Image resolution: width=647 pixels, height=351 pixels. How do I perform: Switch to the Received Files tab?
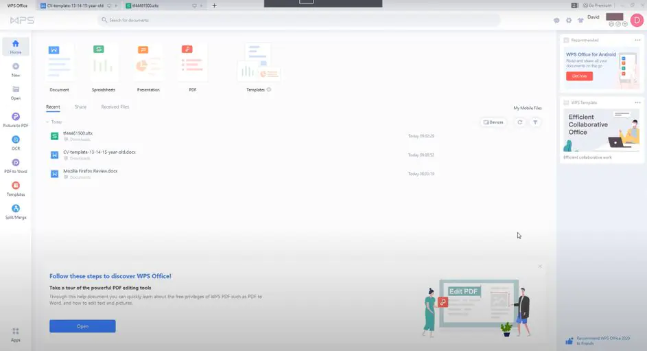[115, 107]
